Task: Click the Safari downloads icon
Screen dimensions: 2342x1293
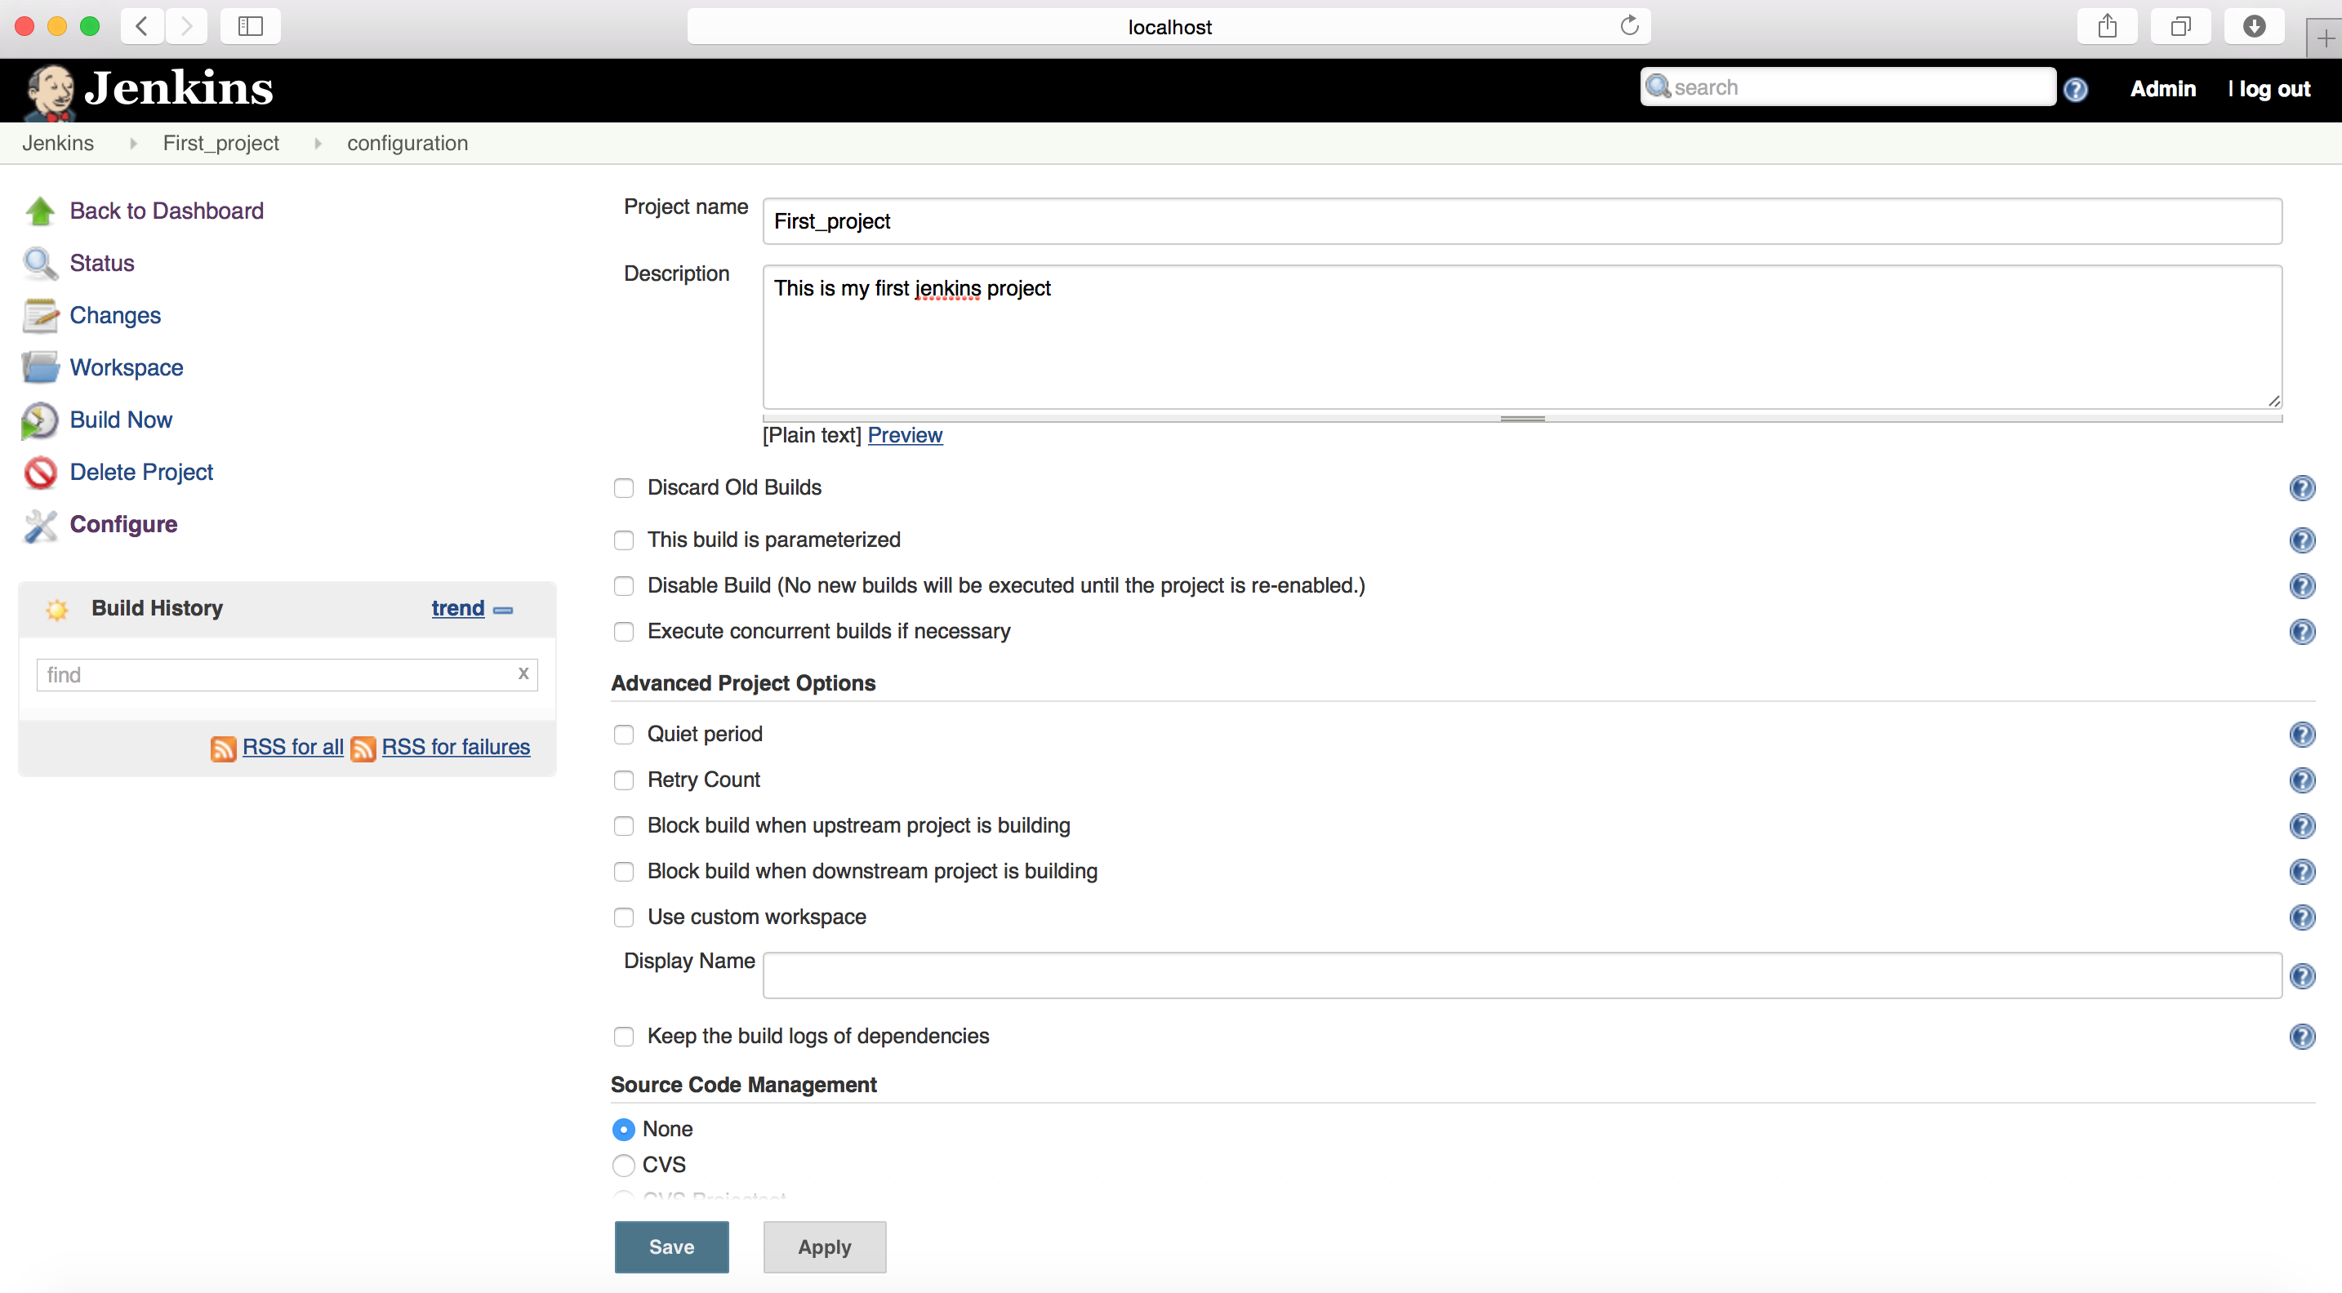Action: click(x=2253, y=26)
